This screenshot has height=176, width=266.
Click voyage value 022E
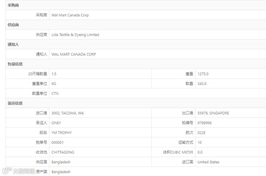click(x=201, y=133)
